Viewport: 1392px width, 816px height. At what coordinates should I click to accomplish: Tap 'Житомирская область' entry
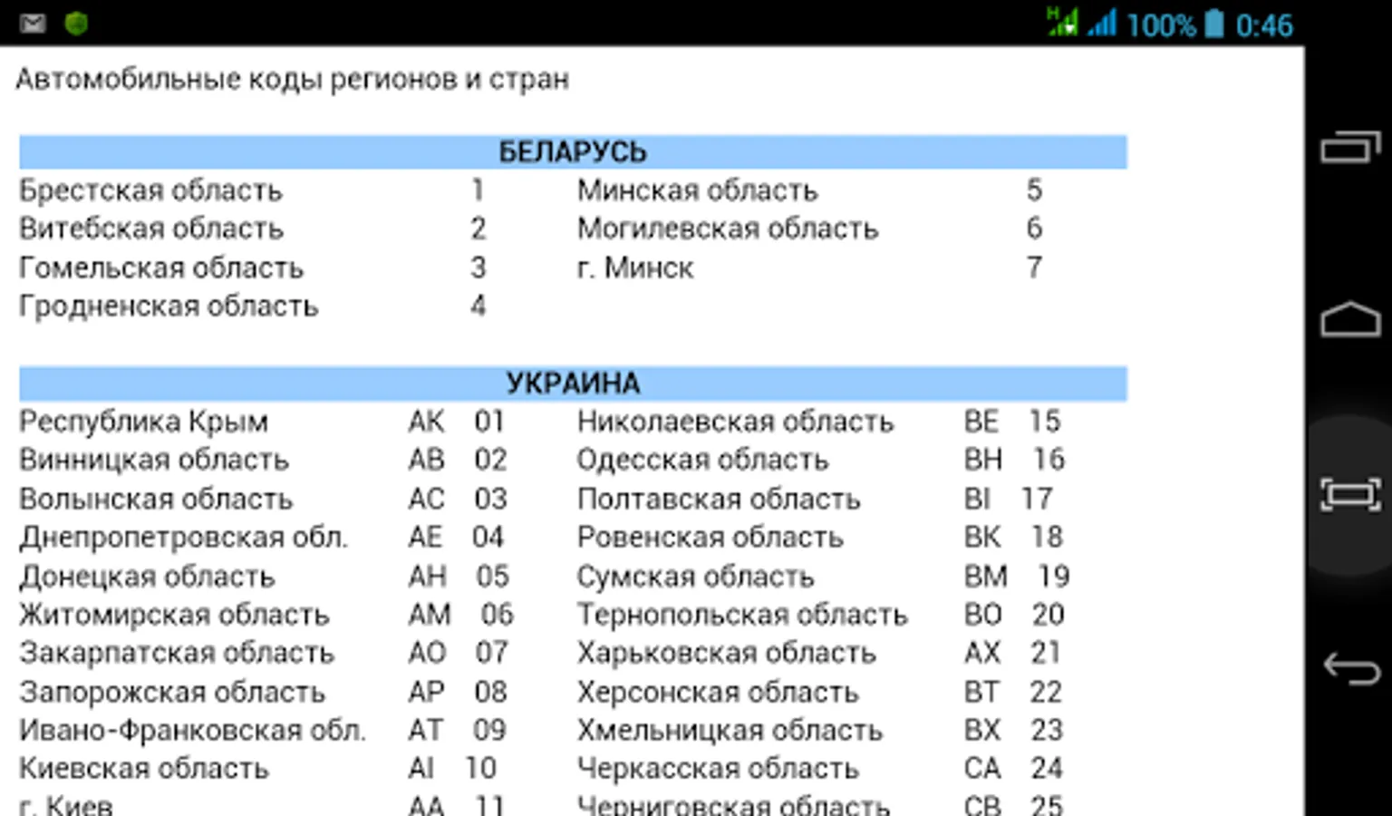pos(174,615)
